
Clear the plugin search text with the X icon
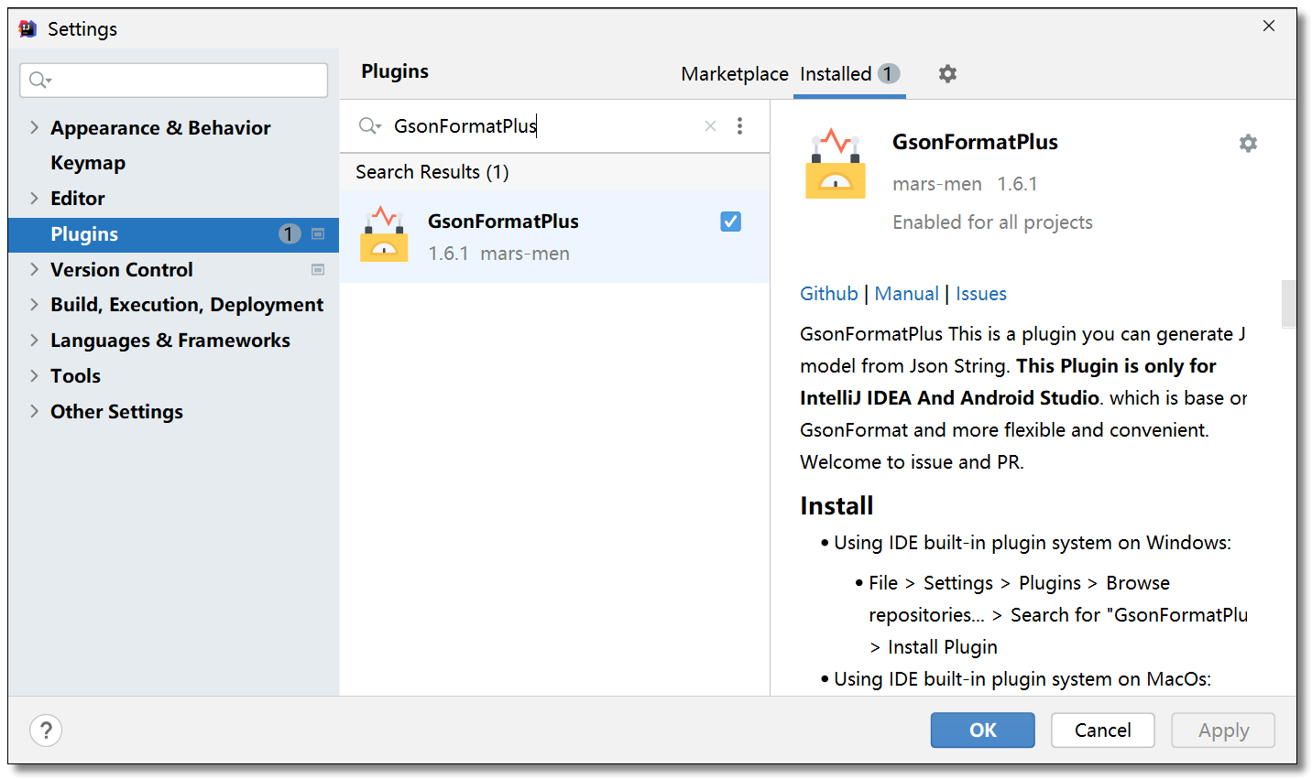click(710, 126)
